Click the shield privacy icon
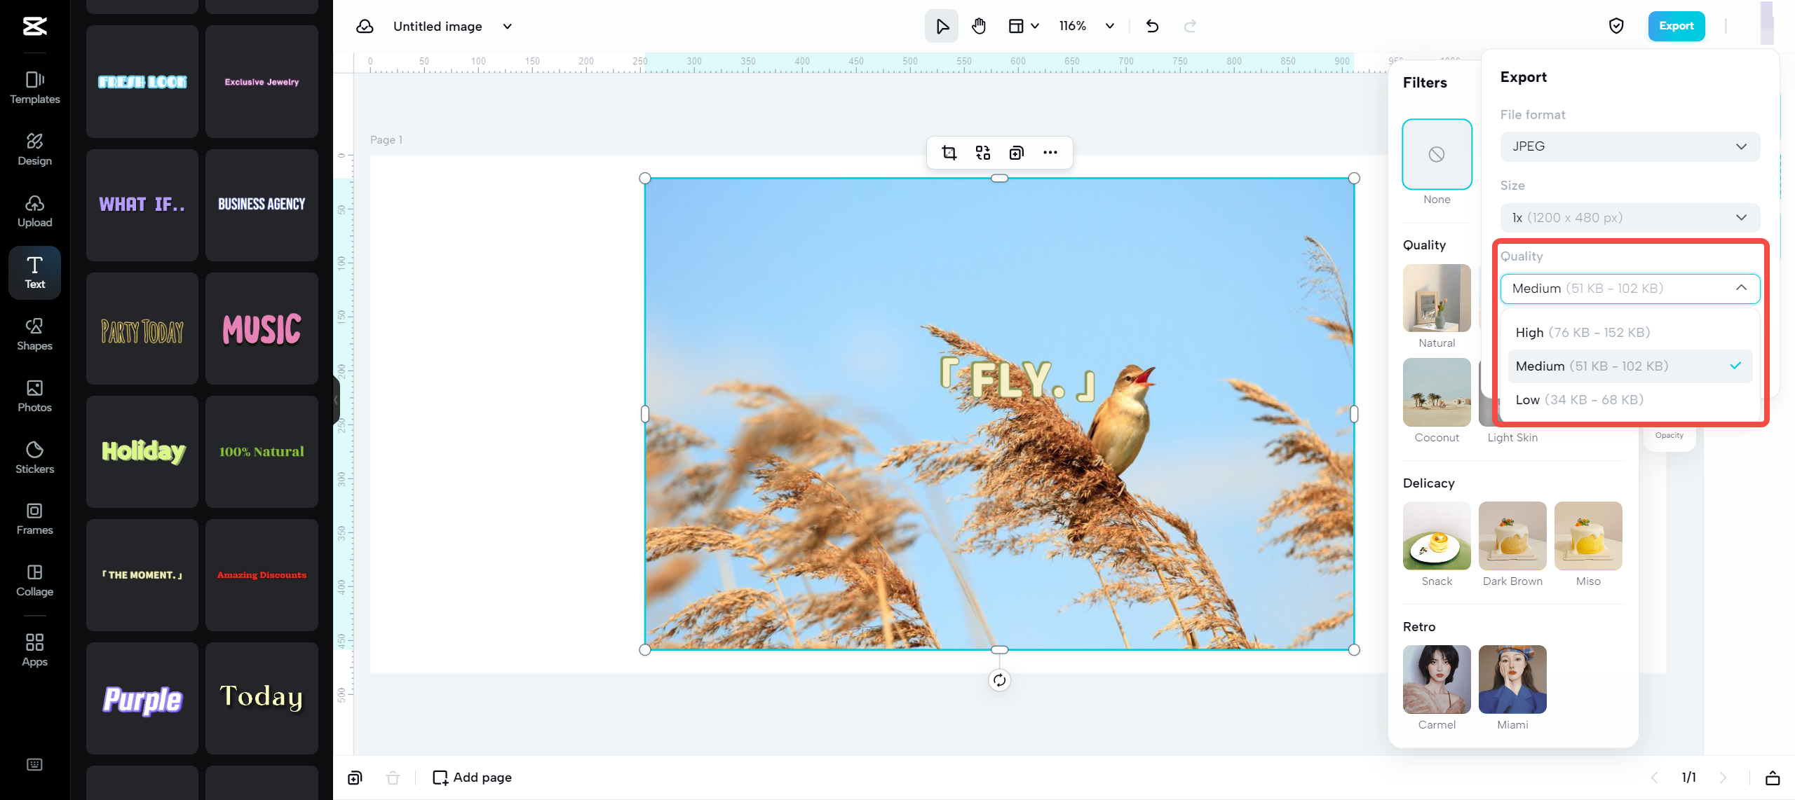This screenshot has width=1795, height=800. 1616,27
